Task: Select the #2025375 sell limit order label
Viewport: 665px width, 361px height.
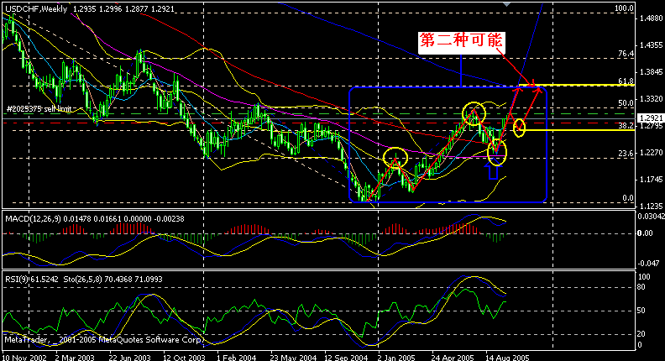Action: 39,109
